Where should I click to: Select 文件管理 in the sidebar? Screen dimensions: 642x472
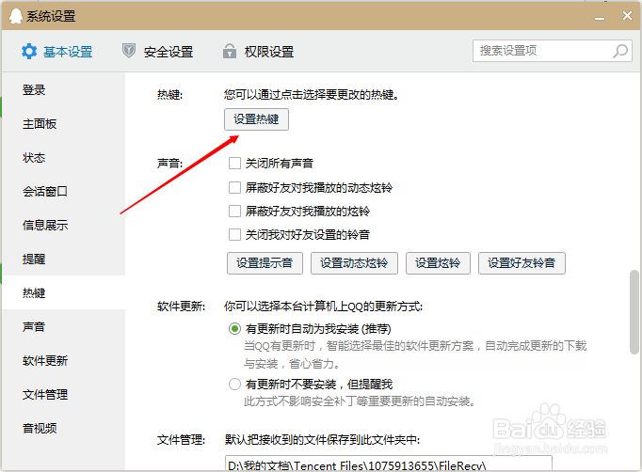click(63, 395)
